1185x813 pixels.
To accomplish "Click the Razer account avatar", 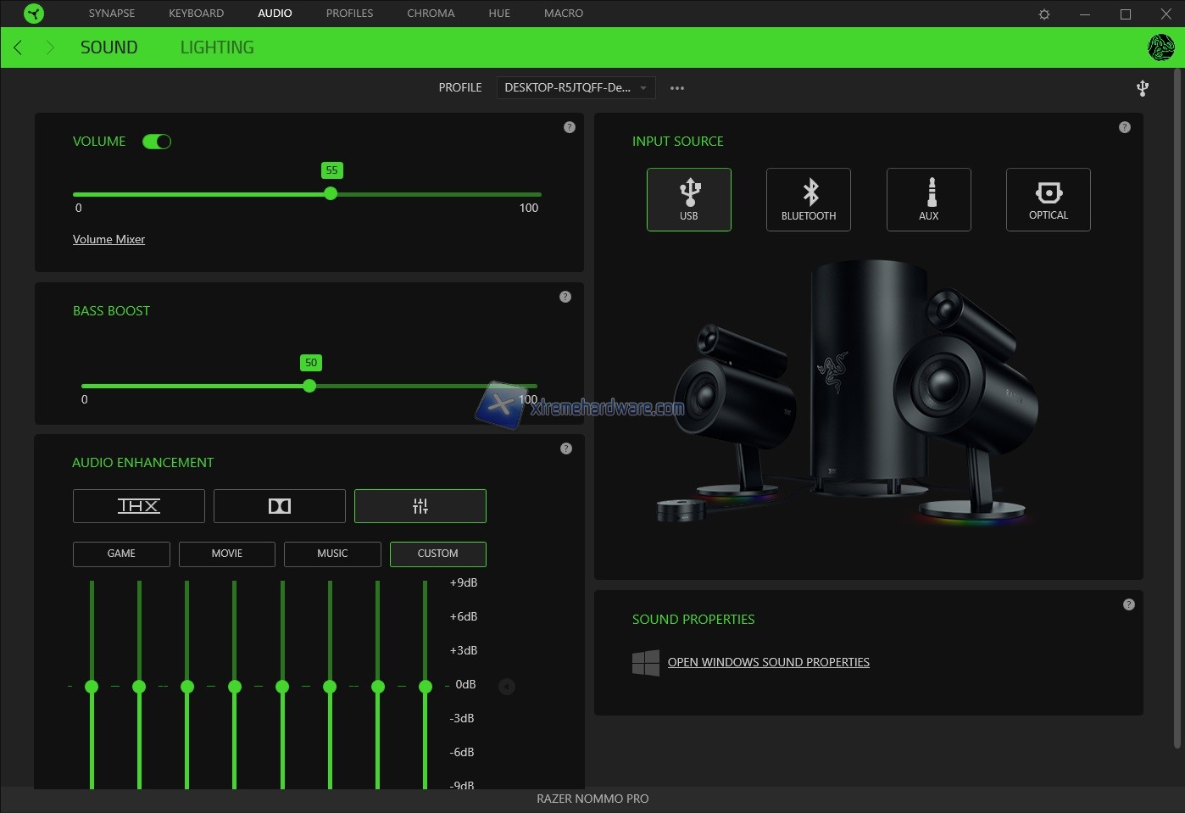I will pyautogui.click(x=1160, y=47).
